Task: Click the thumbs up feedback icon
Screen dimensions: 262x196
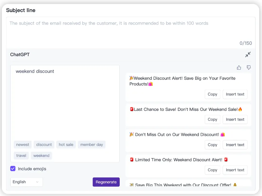Action: click(x=239, y=67)
